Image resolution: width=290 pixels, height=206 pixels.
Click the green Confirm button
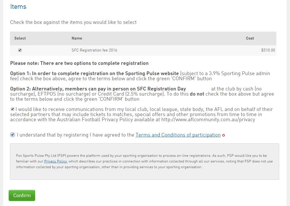(x=22, y=195)
